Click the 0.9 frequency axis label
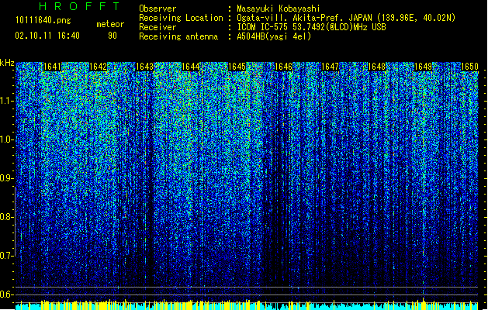The width and height of the screenshot is (488, 310). [6, 178]
